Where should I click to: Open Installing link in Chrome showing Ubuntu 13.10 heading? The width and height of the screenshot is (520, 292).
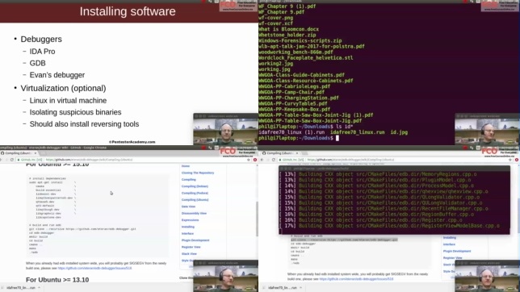pyautogui.click(x=187, y=227)
